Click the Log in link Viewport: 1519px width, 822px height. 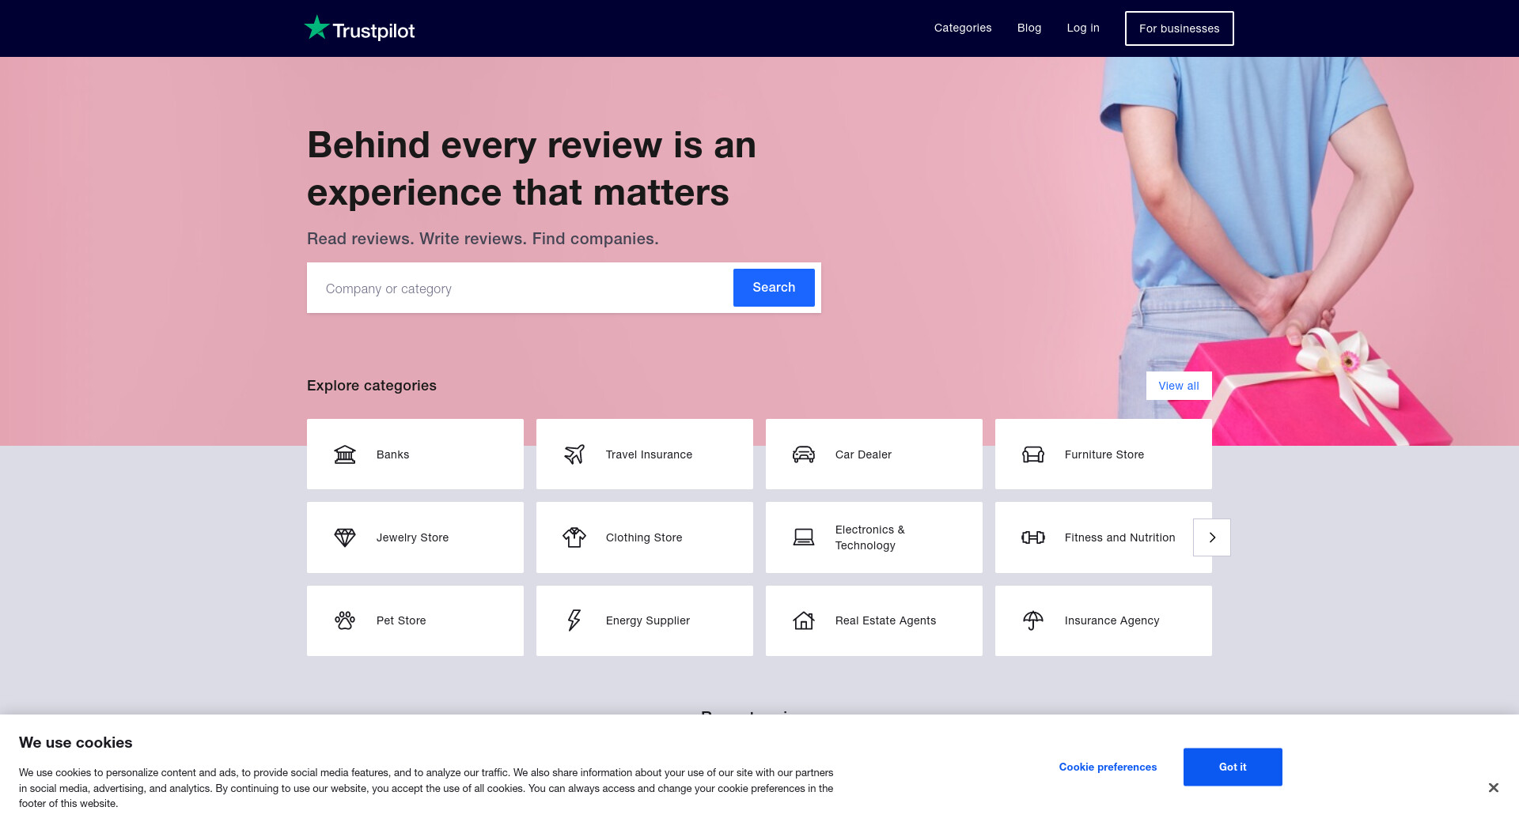[x=1083, y=28]
